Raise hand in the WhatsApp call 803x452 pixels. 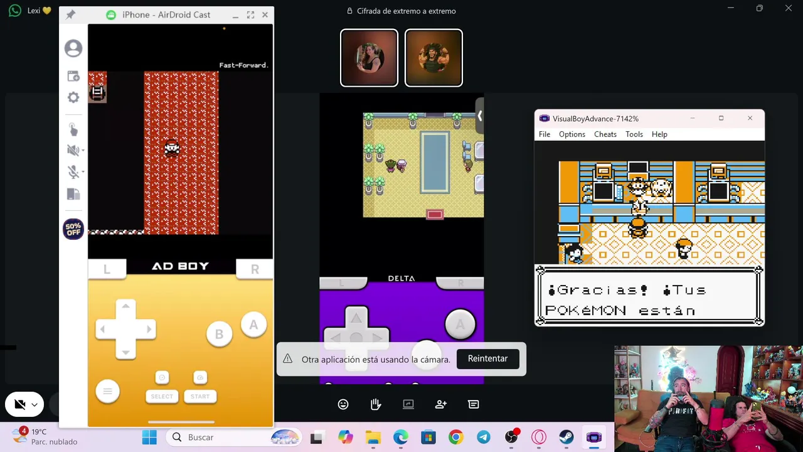376,404
